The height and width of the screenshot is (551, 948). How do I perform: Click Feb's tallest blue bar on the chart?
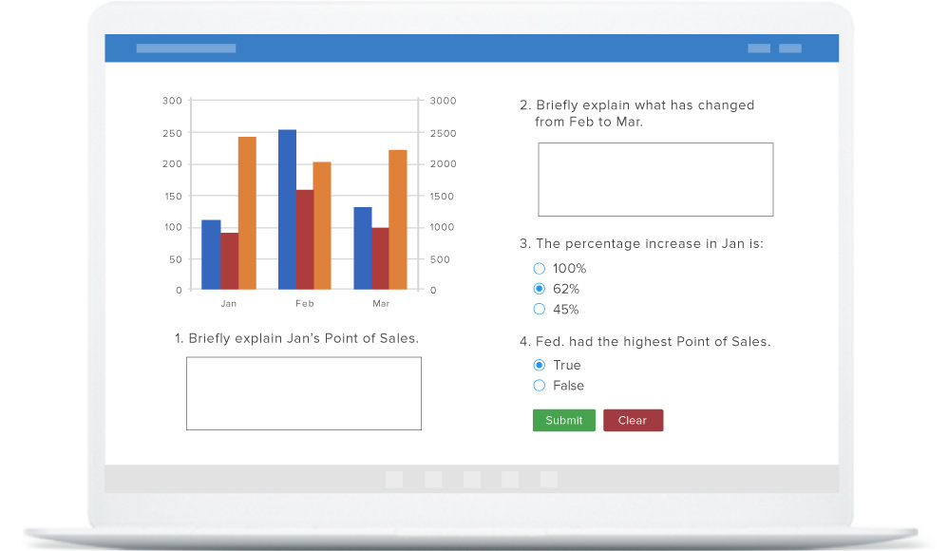tap(285, 209)
